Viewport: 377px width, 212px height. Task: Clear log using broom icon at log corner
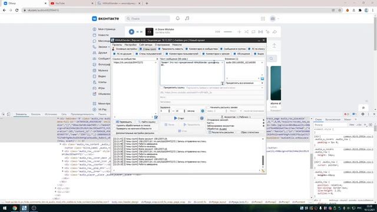coord(263,171)
